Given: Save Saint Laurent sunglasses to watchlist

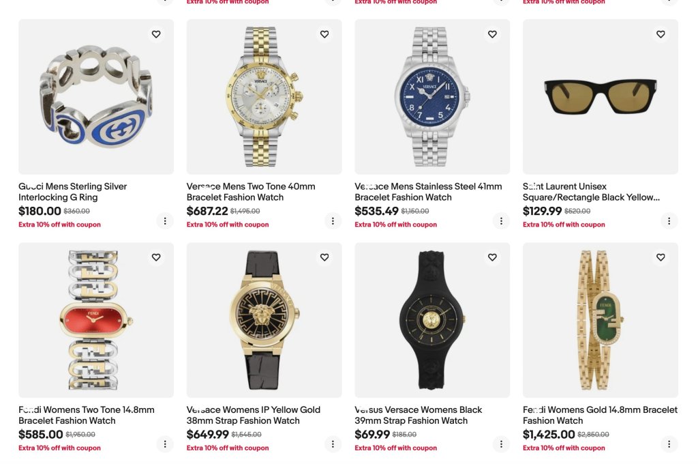Looking at the screenshot, I should pyautogui.click(x=661, y=34).
